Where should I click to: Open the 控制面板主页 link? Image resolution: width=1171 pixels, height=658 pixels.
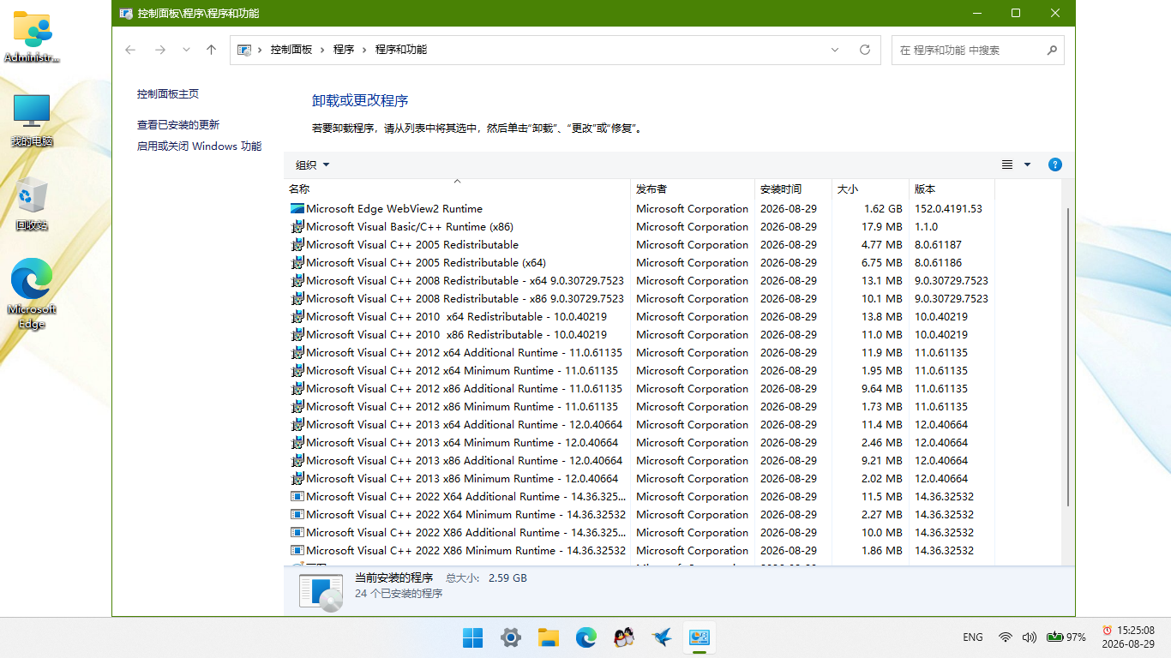tap(168, 94)
